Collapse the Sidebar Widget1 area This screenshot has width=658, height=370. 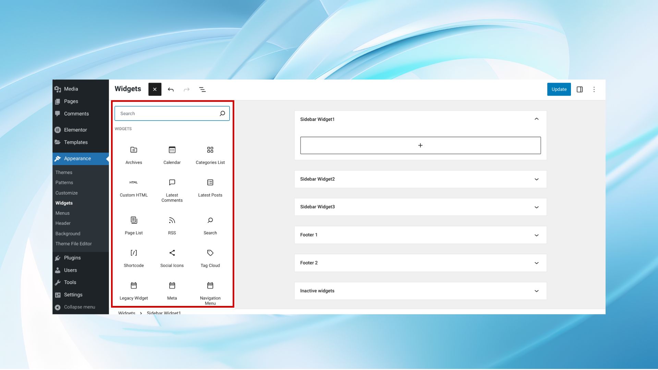(x=536, y=119)
